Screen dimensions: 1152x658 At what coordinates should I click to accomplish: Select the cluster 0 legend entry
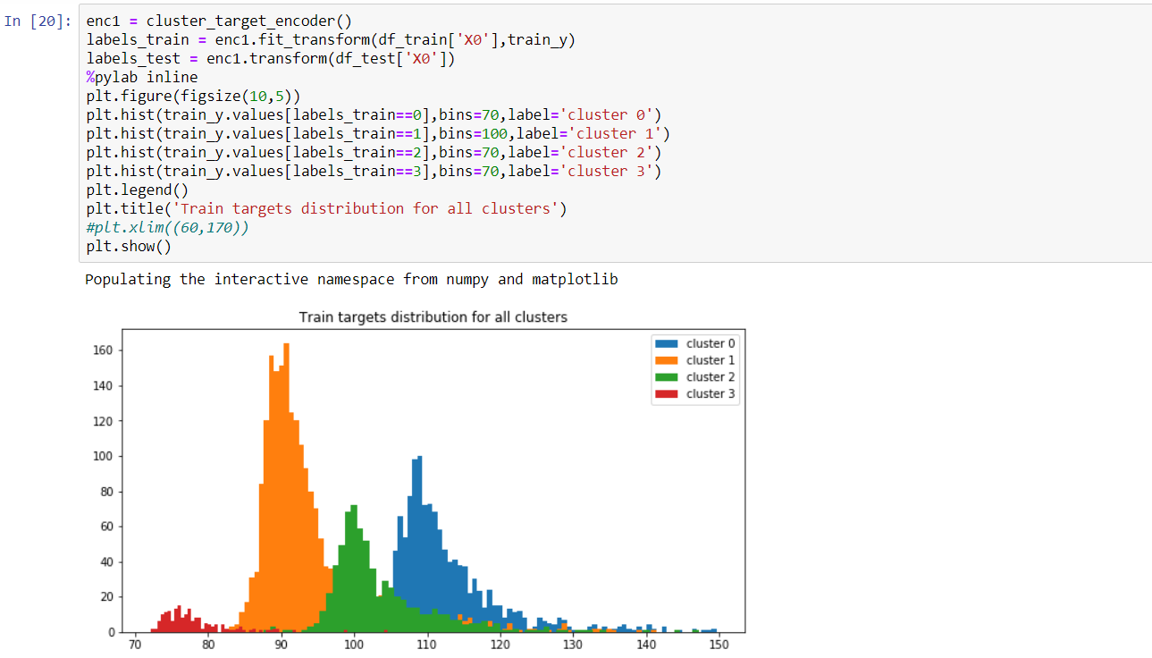(x=711, y=343)
